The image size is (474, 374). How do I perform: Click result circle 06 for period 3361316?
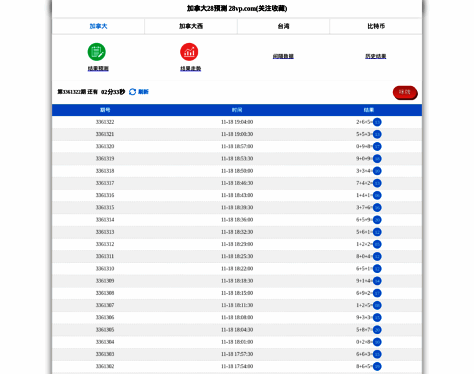pyautogui.click(x=377, y=196)
